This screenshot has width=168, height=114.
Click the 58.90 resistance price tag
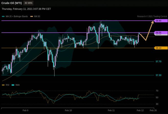(161, 21)
